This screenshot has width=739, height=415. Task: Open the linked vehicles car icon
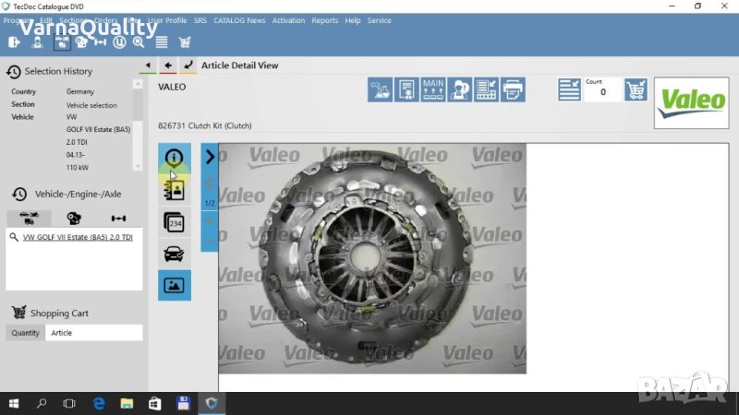[x=174, y=254]
